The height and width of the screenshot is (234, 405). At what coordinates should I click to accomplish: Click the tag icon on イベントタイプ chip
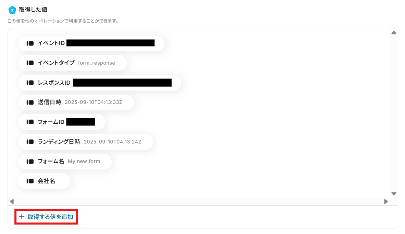pos(30,63)
